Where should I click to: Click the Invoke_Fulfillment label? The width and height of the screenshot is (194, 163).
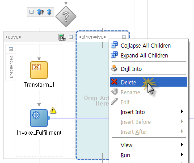coord(39,132)
